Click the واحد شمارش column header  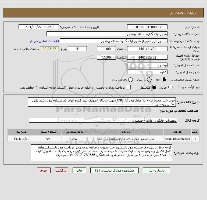pyautogui.click(x=74, y=132)
